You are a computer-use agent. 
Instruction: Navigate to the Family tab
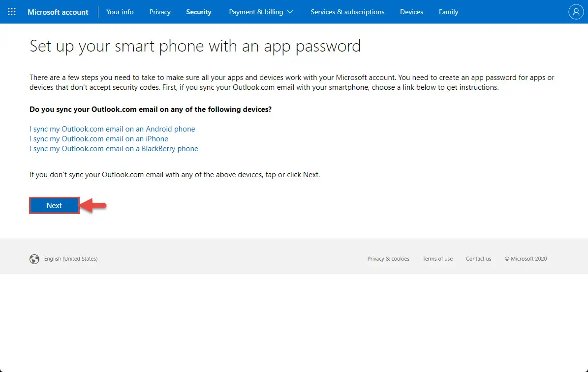coord(448,12)
